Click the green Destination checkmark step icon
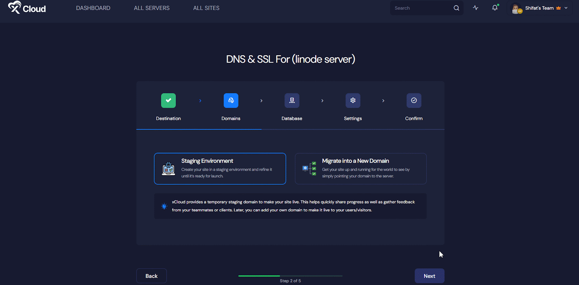This screenshot has height=285, width=579. (168, 101)
